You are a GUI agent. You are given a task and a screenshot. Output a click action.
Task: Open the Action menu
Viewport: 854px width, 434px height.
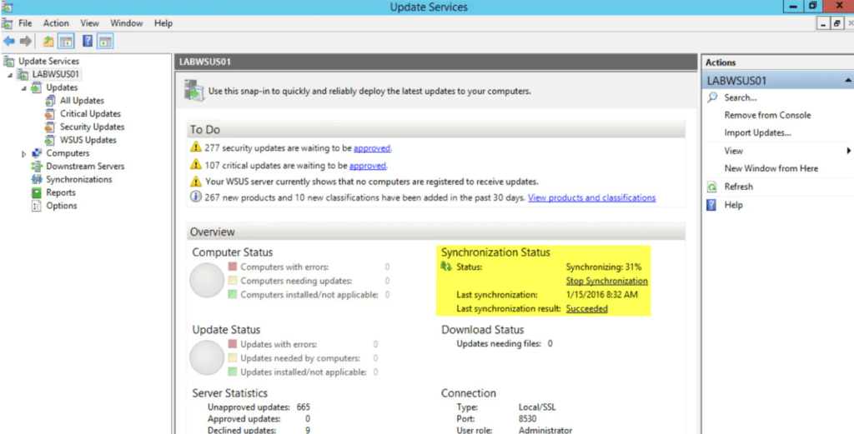pyautogui.click(x=56, y=22)
